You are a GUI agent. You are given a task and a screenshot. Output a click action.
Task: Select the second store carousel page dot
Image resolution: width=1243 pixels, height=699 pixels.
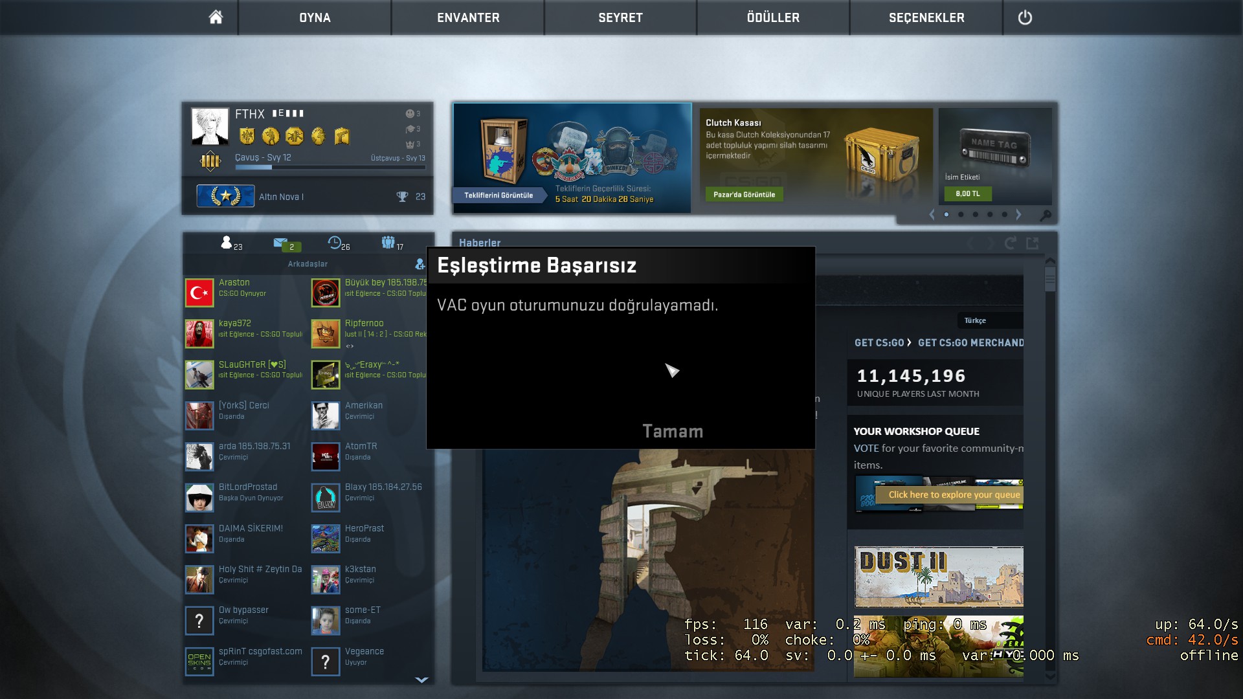point(961,214)
